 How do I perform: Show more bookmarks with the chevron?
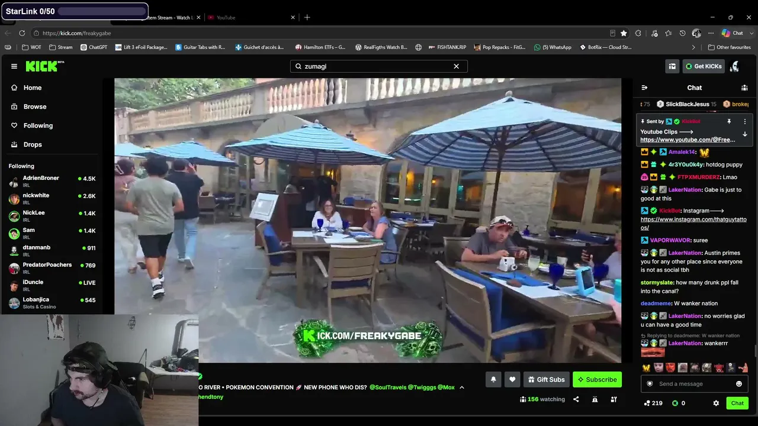pos(693,47)
